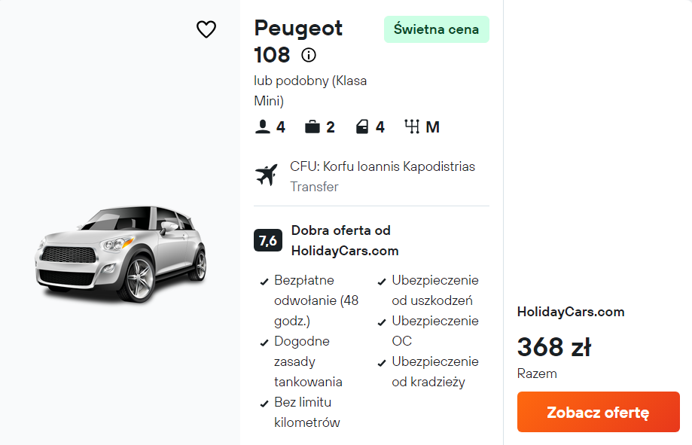Click the luggage suitcase icon
The height and width of the screenshot is (445, 692).
coord(312,127)
